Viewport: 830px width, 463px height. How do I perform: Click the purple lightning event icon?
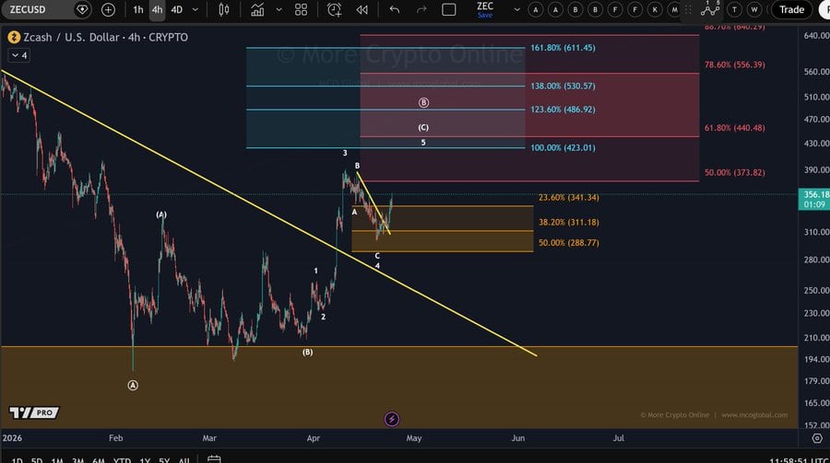click(x=392, y=419)
